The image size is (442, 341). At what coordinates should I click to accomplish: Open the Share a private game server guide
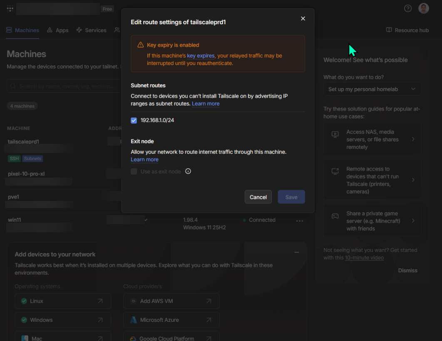tap(372, 221)
